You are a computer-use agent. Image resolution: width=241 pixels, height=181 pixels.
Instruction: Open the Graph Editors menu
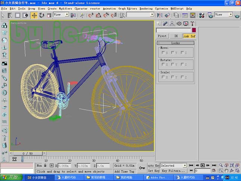click(128, 9)
